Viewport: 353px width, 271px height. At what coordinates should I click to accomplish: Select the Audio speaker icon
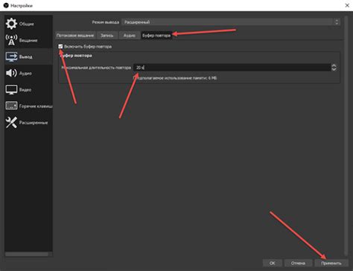11,73
